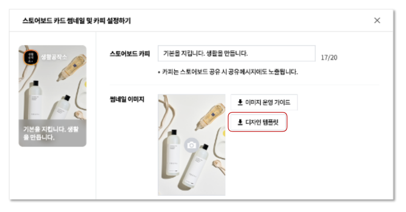Click the storeboard card preview image

point(52,96)
